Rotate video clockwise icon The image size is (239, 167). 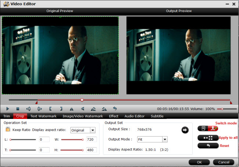(104, 109)
